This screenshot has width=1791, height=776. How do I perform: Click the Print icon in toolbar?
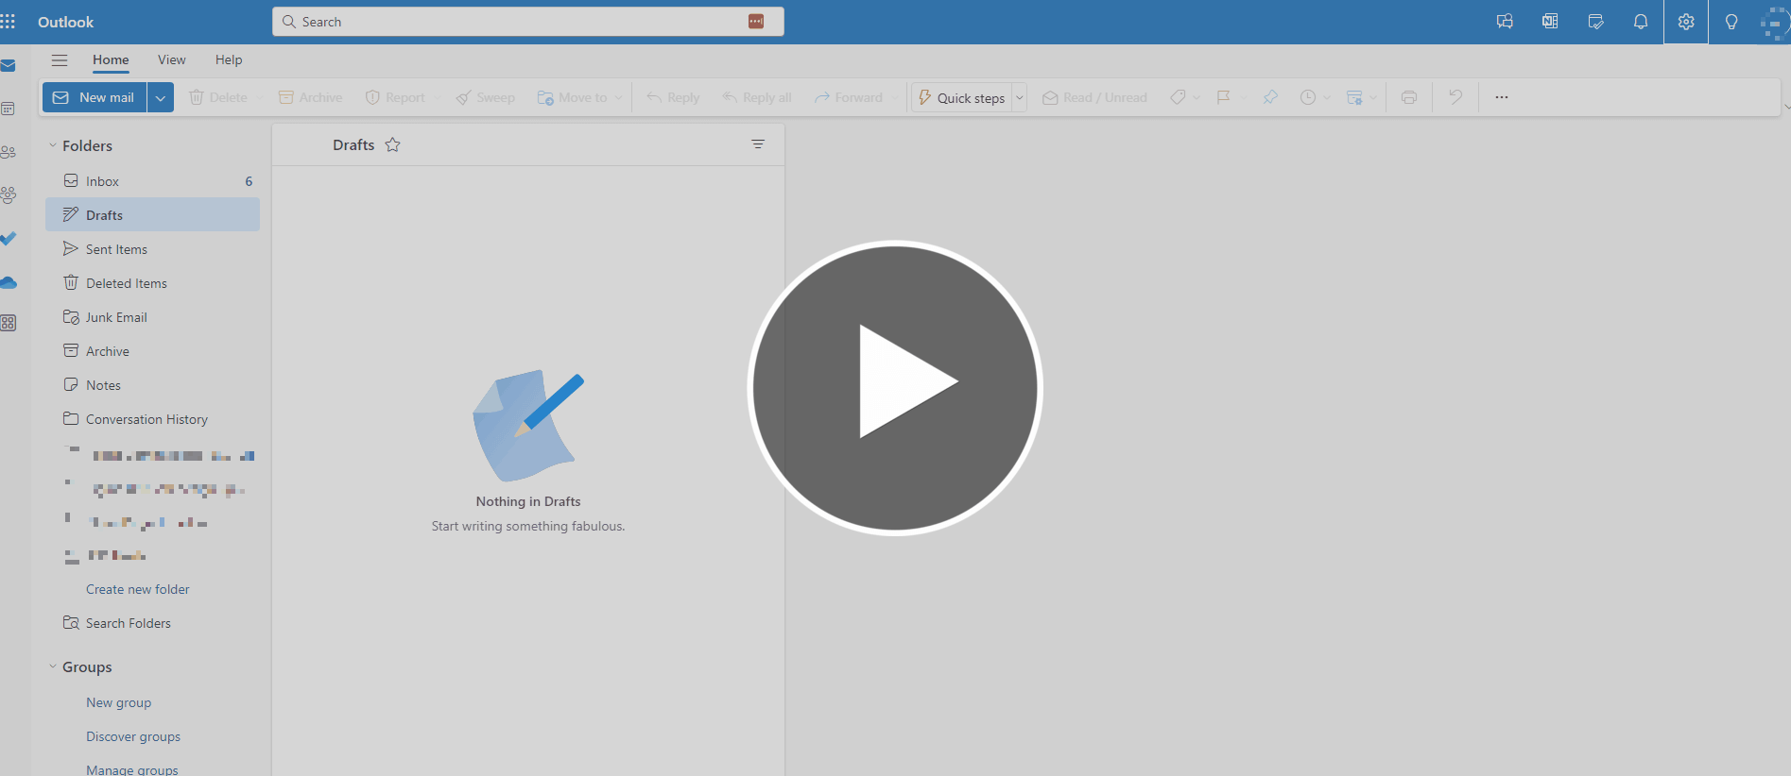click(x=1408, y=97)
